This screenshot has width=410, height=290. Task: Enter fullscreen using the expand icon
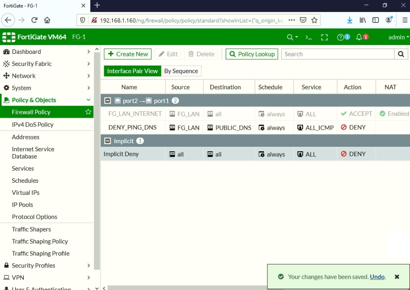325,36
